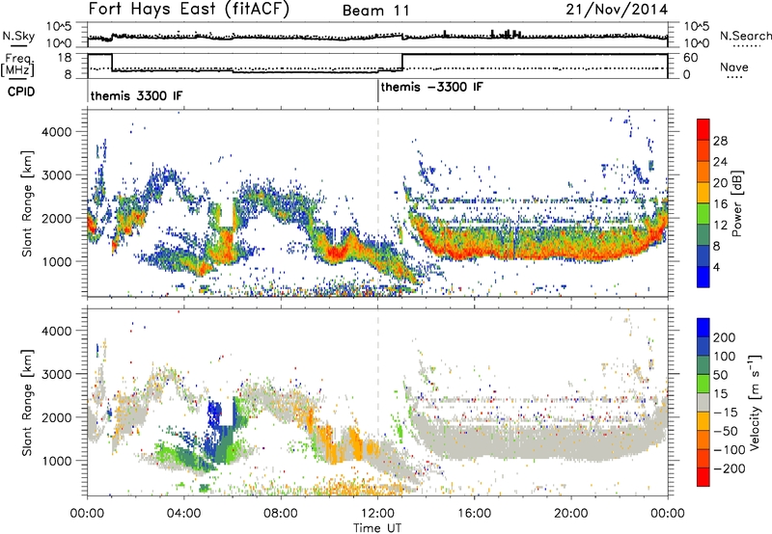Click the 'Nave' legend label
772x534 pixels.
(x=733, y=67)
